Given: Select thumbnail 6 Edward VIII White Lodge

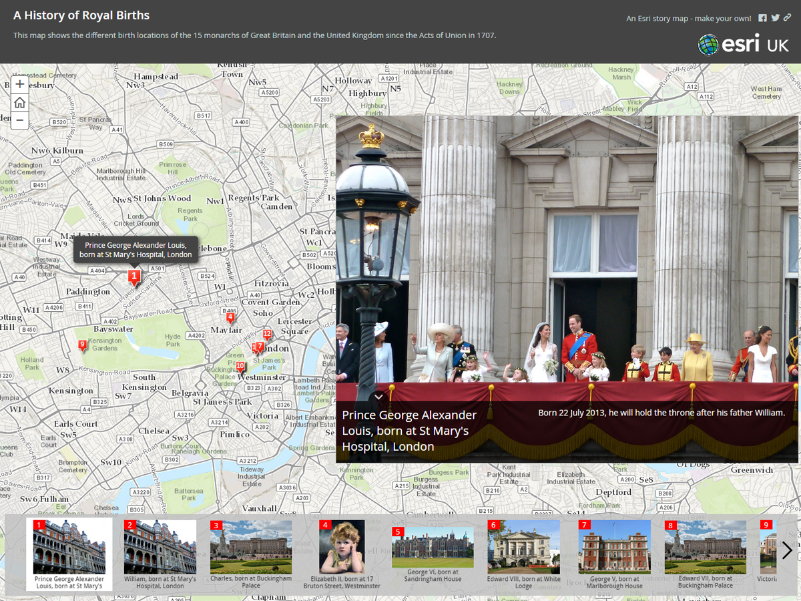Looking at the screenshot, I should [523, 554].
